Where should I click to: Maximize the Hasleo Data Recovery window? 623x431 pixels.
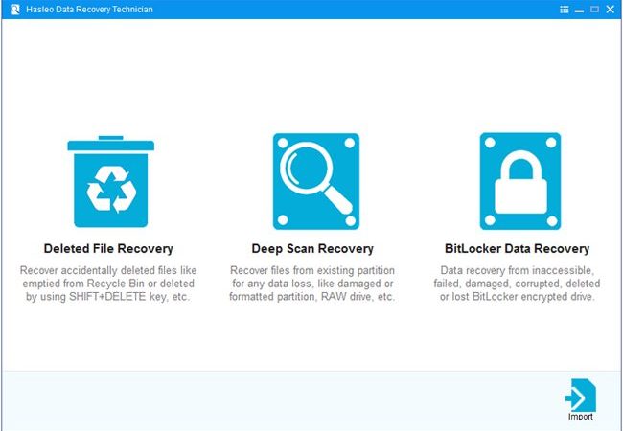pos(594,10)
